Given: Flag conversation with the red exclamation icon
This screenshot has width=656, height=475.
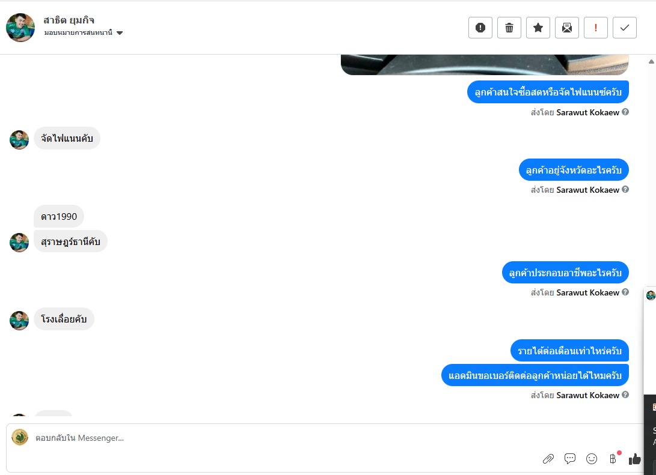Looking at the screenshot, I should tap(596, 28).
